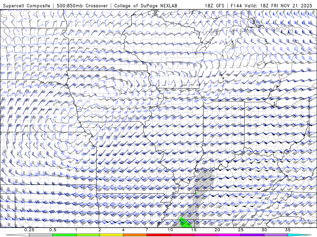
Task: Click the pink 10–15 color bar segment
Action: pos(182,235)
